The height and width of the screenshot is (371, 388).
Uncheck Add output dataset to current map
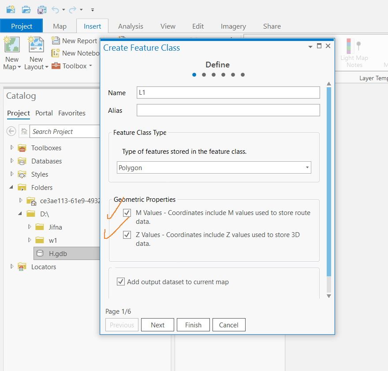[x=121, y=282]
